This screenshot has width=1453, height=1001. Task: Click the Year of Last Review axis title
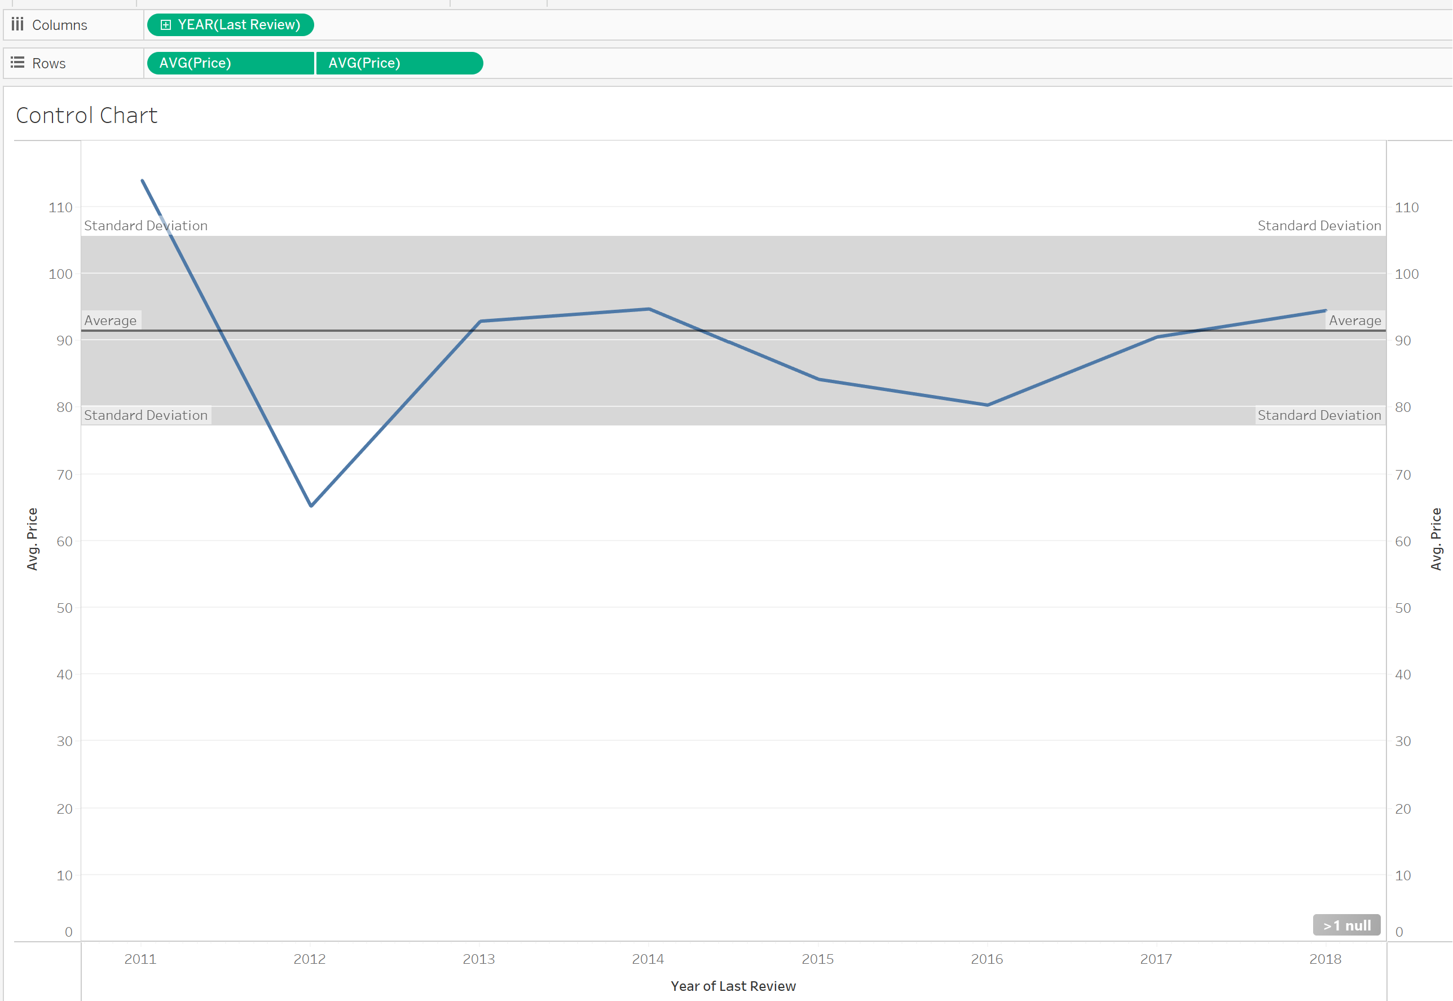733,986
